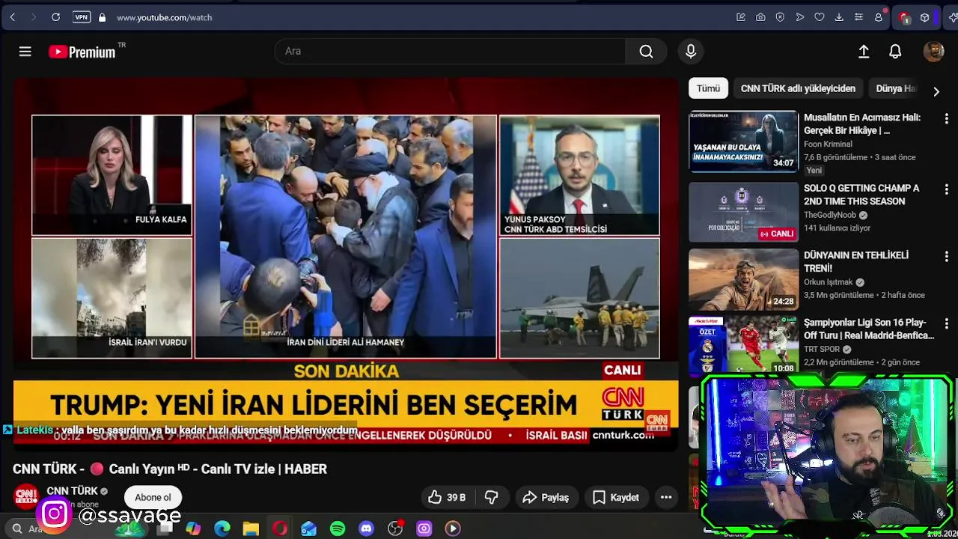
Task: Open more actions ellipsis under video
Action: click(666, 497)
